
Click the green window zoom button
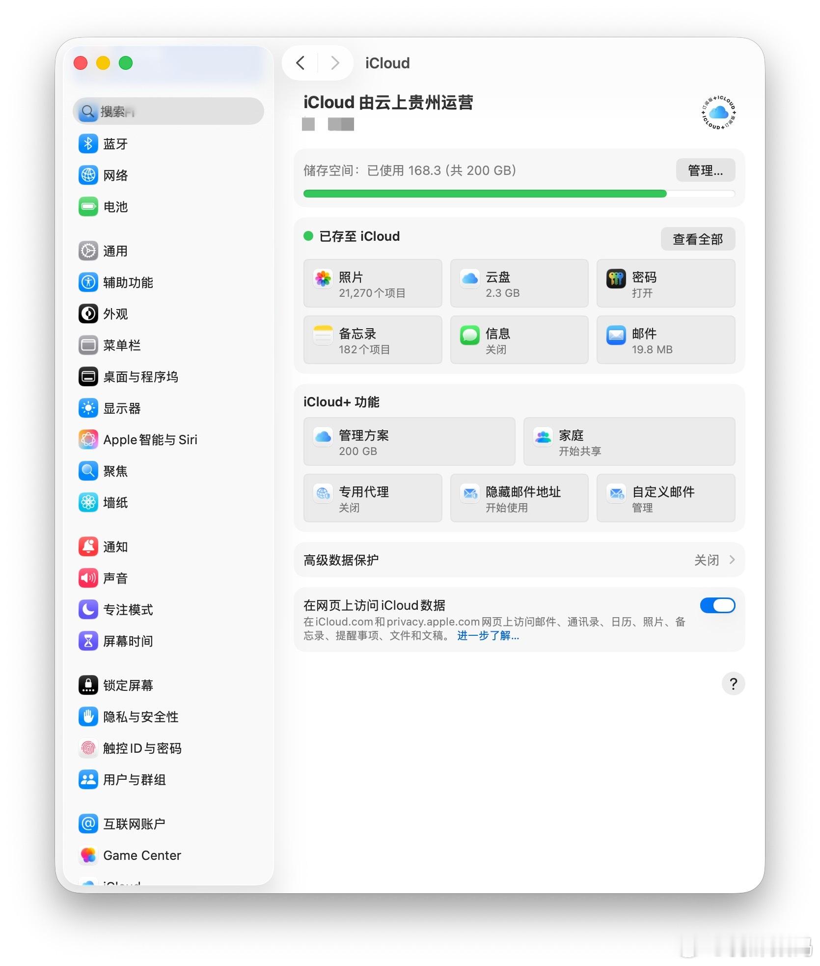(126, 63)
